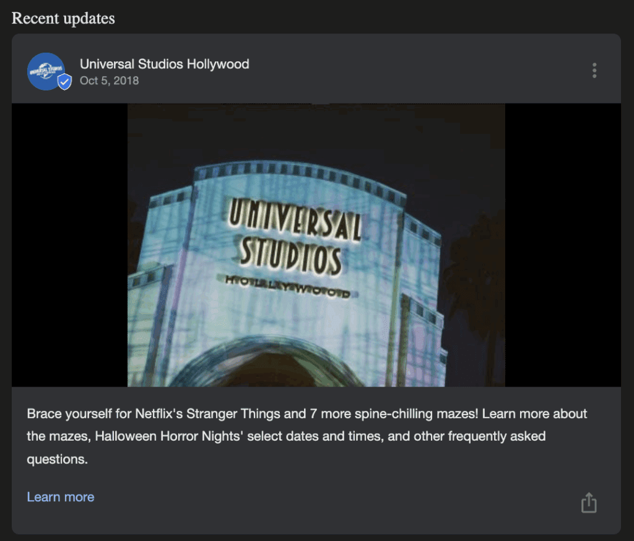Viewport: 634px width, 541px height.
Task: Open the Learn more link
Action: click(x=60, y=496)
